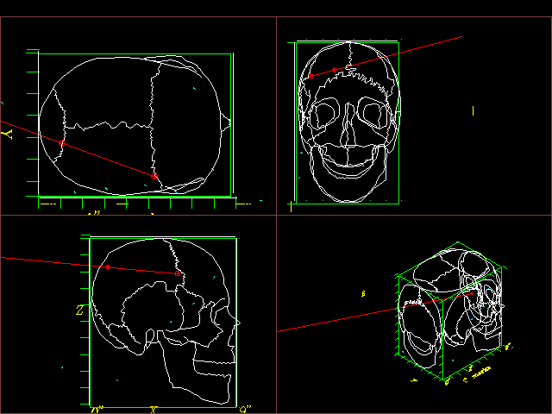Click the yellow tick mark right of frontal skull
This screenshot has width=552, height=414.
(473, 110)
